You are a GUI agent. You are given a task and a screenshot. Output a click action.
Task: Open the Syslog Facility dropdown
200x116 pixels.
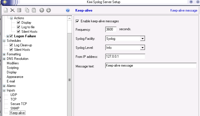coord(142,39)
